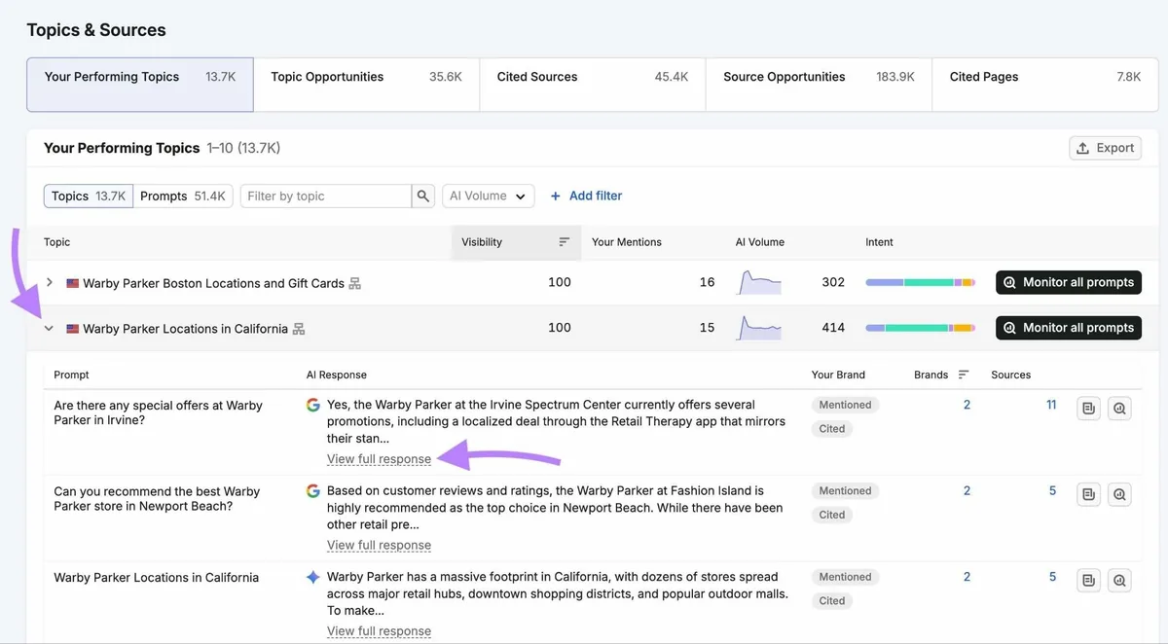Viewport: 1168px width, 644px height.
Task: Click the topic hierarchy icon beside Locations in California
Action: (299, 329)
